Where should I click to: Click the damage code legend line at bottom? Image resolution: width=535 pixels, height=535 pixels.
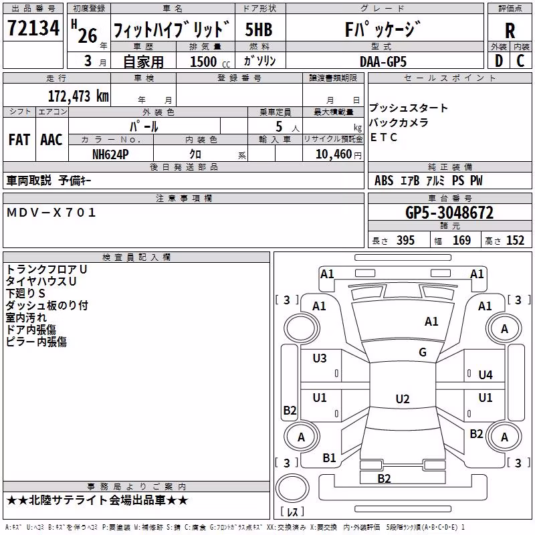pyautogui.click(x=235, y=528)
